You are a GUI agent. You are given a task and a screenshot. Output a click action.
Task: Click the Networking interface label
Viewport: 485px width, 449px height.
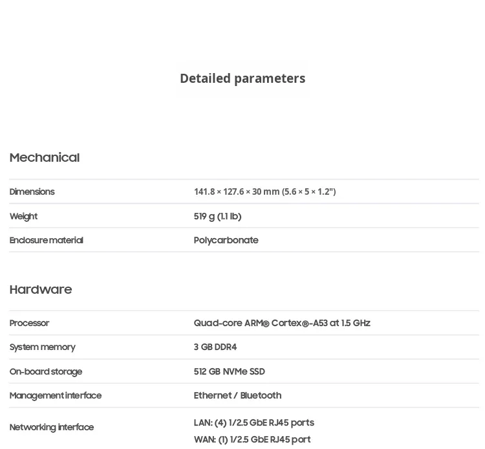tap(52, 428)
